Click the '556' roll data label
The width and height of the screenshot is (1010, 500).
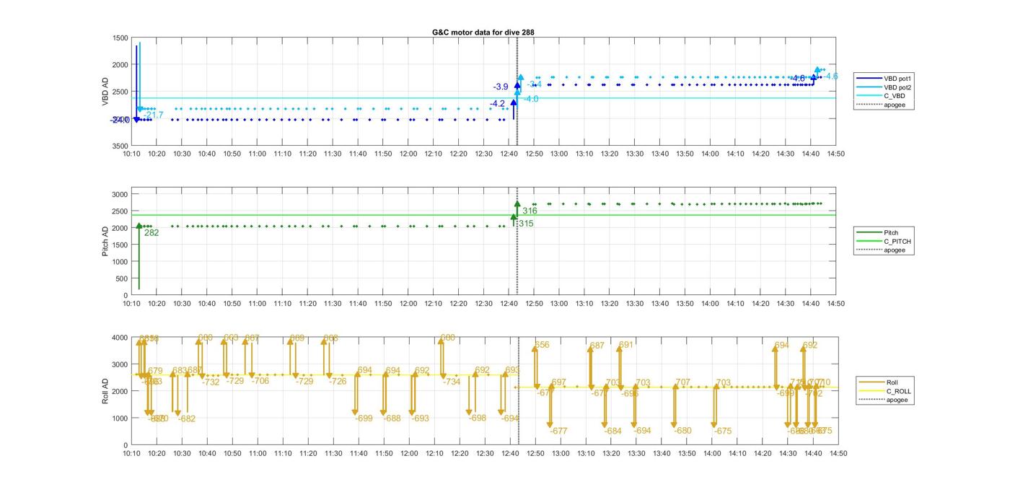coord(542,345)
